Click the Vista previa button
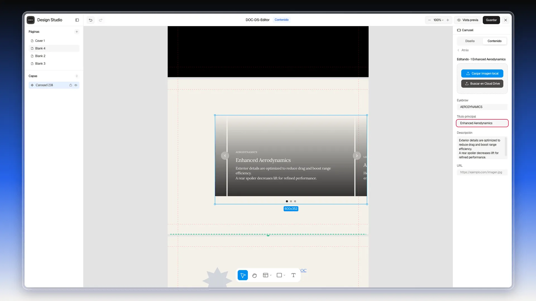 pos(468,20)
